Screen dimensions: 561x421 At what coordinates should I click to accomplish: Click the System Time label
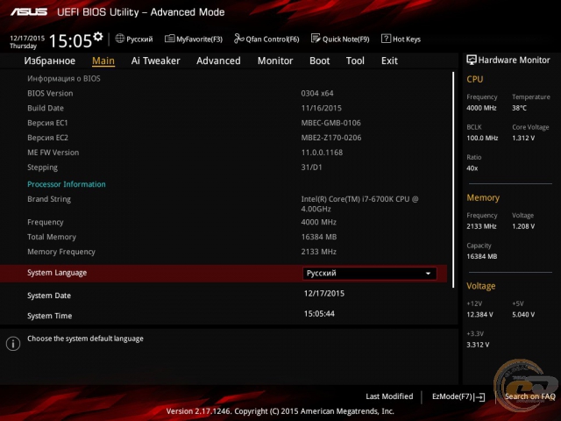point(50,316)
